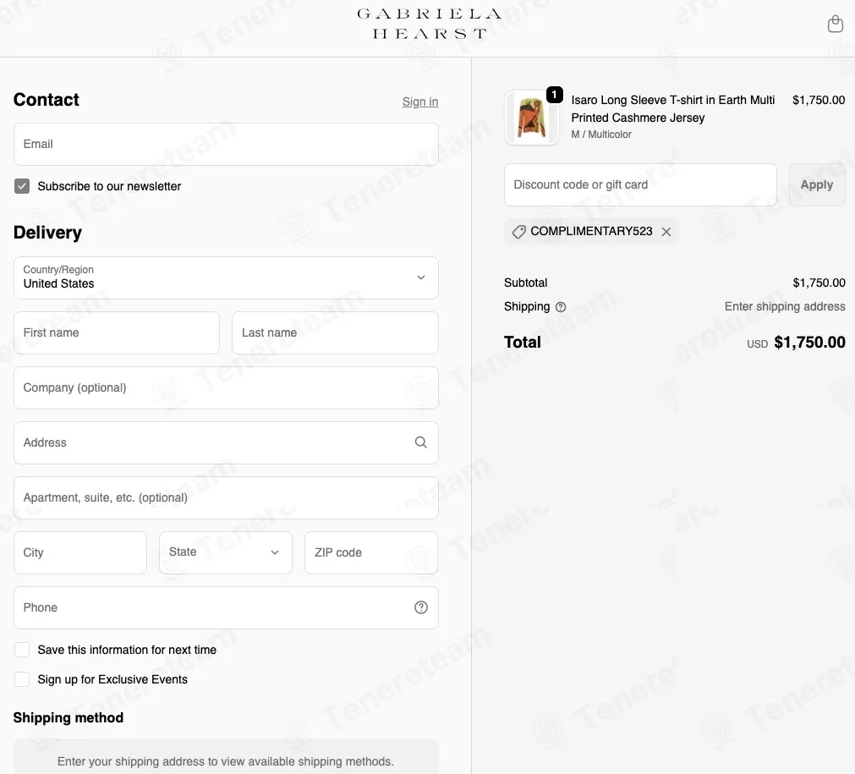Click the Subtotal amount $1,750.00
This screenshot has height=774, width=855.
point(819,283)
